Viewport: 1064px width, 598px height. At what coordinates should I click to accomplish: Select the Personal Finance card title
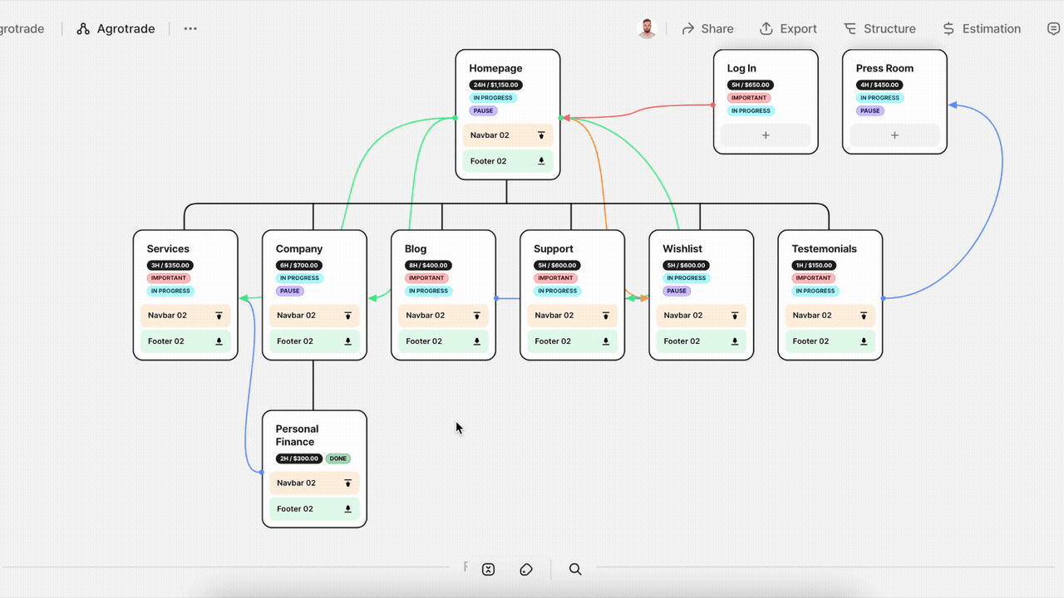point(297,435)
